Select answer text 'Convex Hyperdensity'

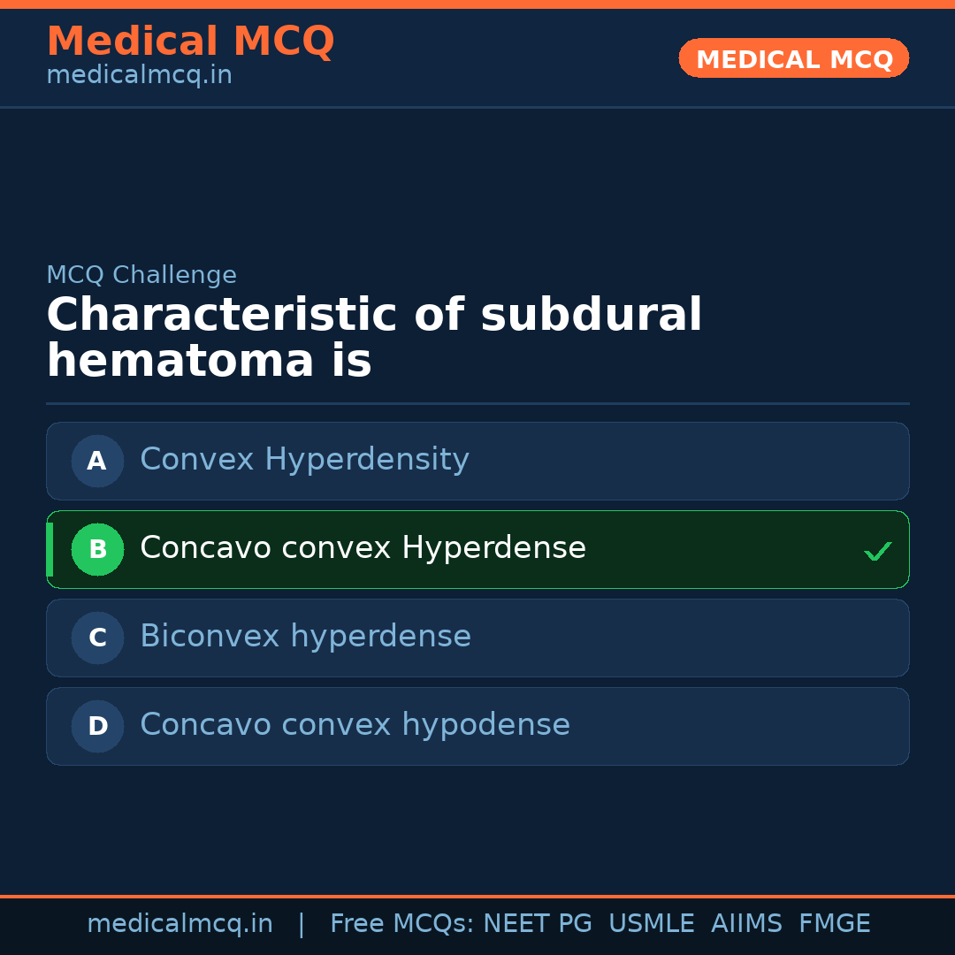(x=304, y=460)
